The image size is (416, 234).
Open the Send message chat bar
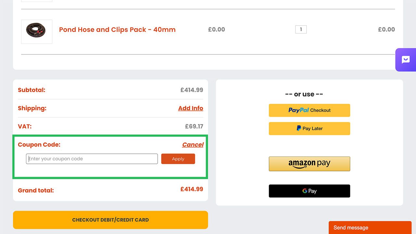[370, 227]
